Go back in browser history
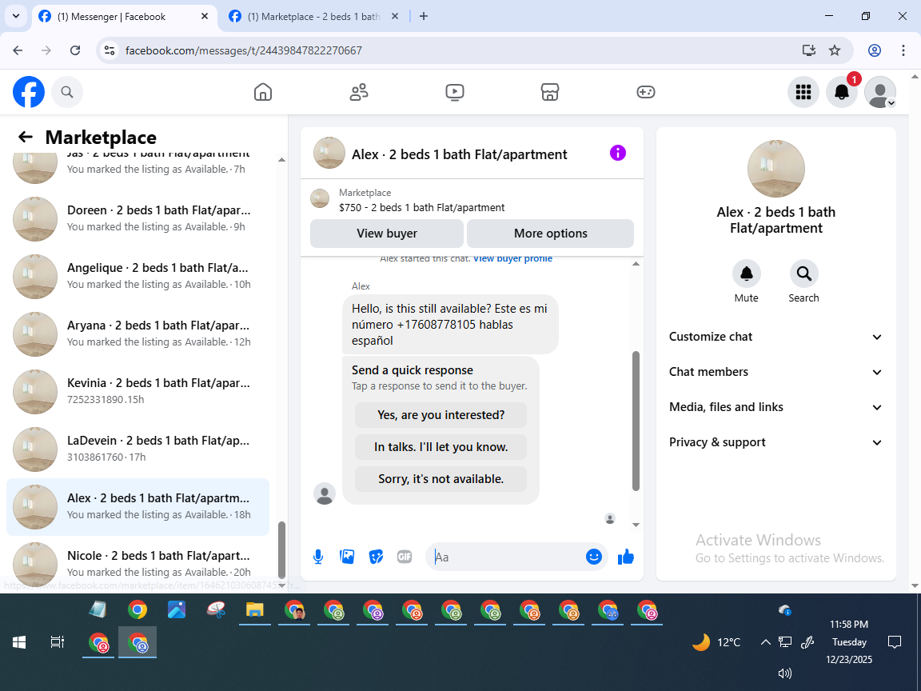 (18, 50)
